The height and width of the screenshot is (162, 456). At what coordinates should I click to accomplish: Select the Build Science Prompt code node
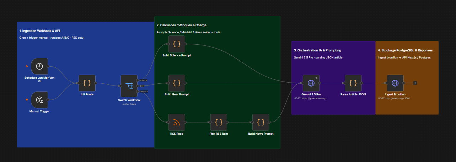point(177,44)
